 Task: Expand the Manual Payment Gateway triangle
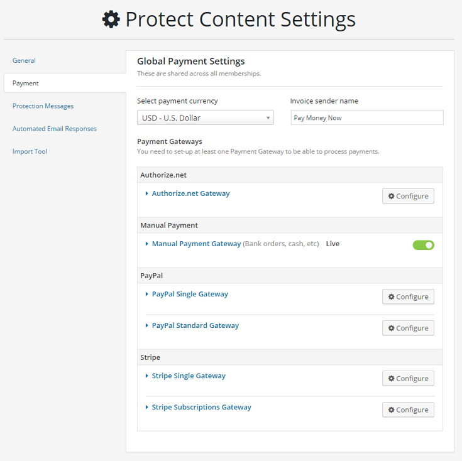pos(147,244)
